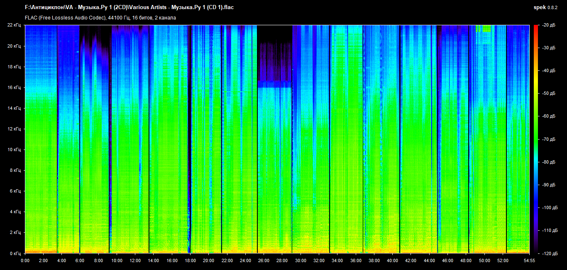Click the 54:55 end time label

(529, 260)
